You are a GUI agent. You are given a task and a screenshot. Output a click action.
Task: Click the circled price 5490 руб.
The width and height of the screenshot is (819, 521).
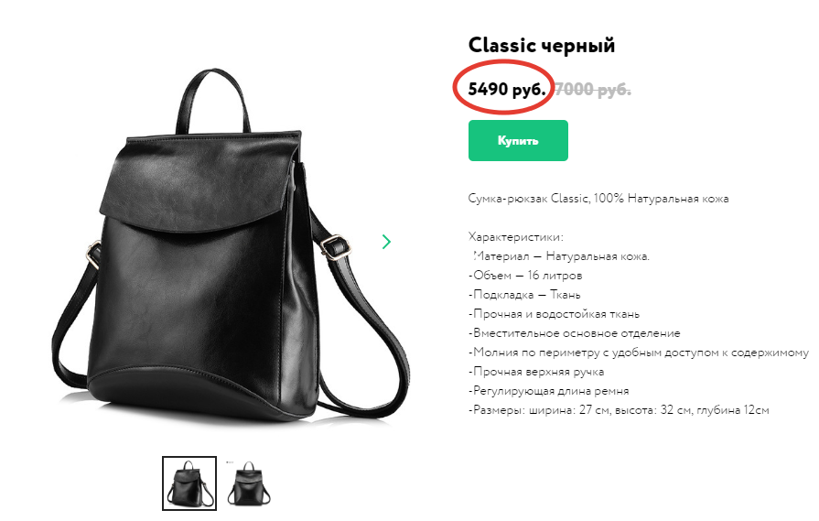(507, 90)
